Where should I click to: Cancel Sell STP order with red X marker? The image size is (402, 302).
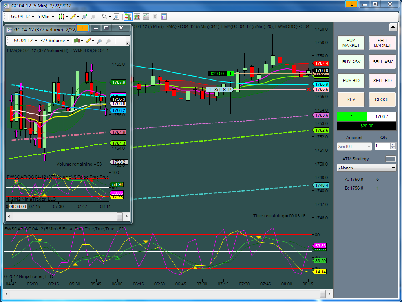tap(309, 89)
